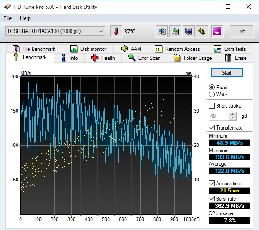Click the purple down-arrow tray icon
The width and height of the screenshot is (259, 230).
(217, 31)
